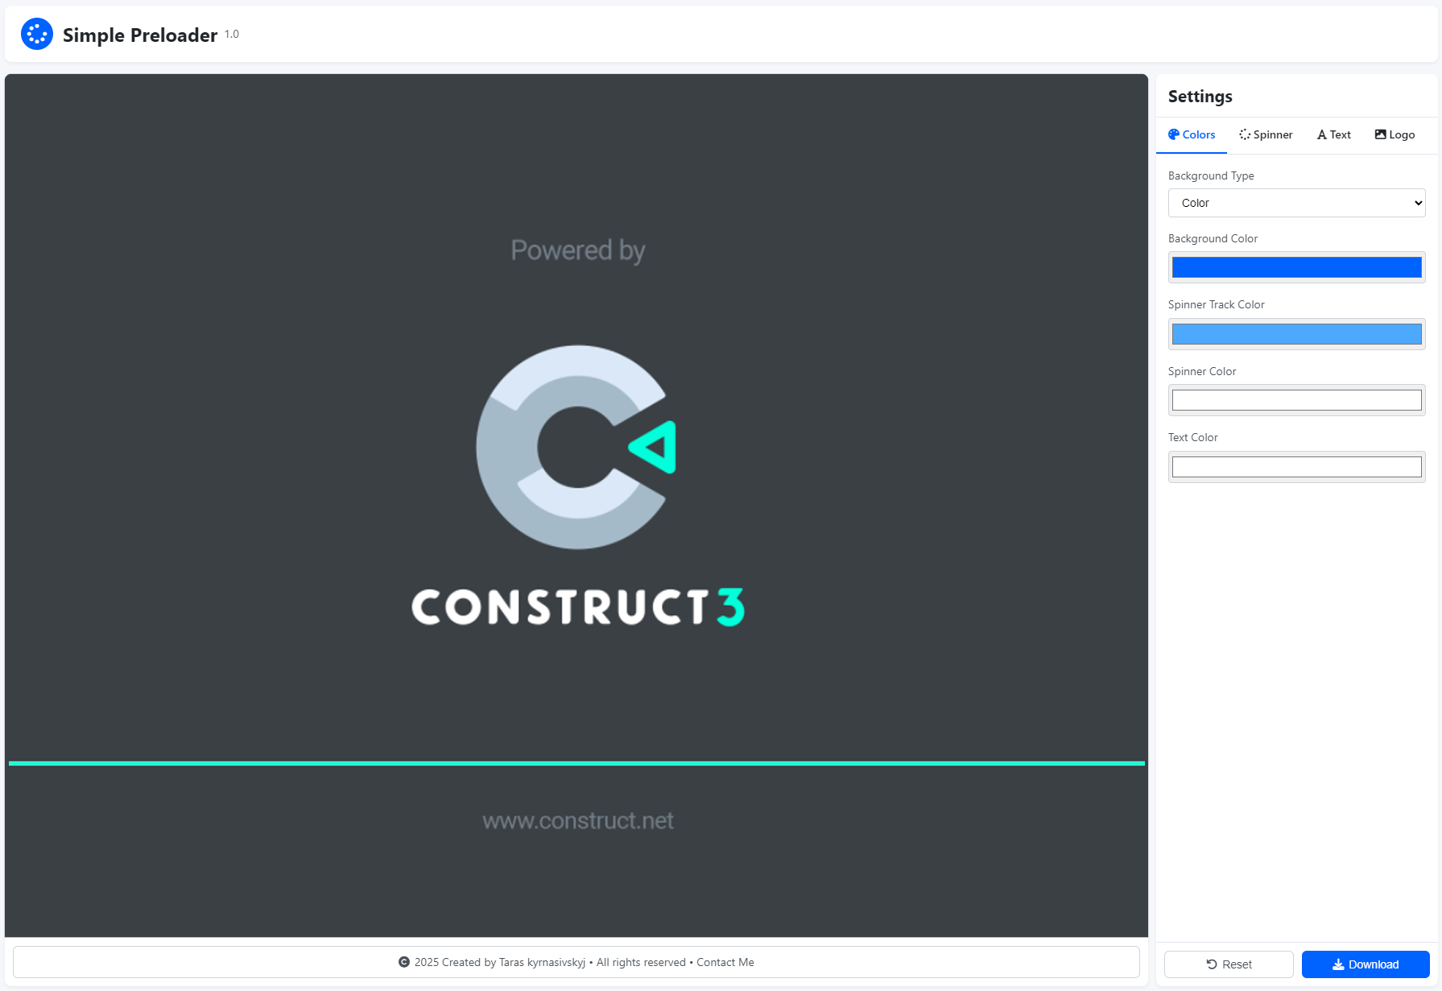
Task: Click the Powered by text in preview
Action: (x=578, y=250)
